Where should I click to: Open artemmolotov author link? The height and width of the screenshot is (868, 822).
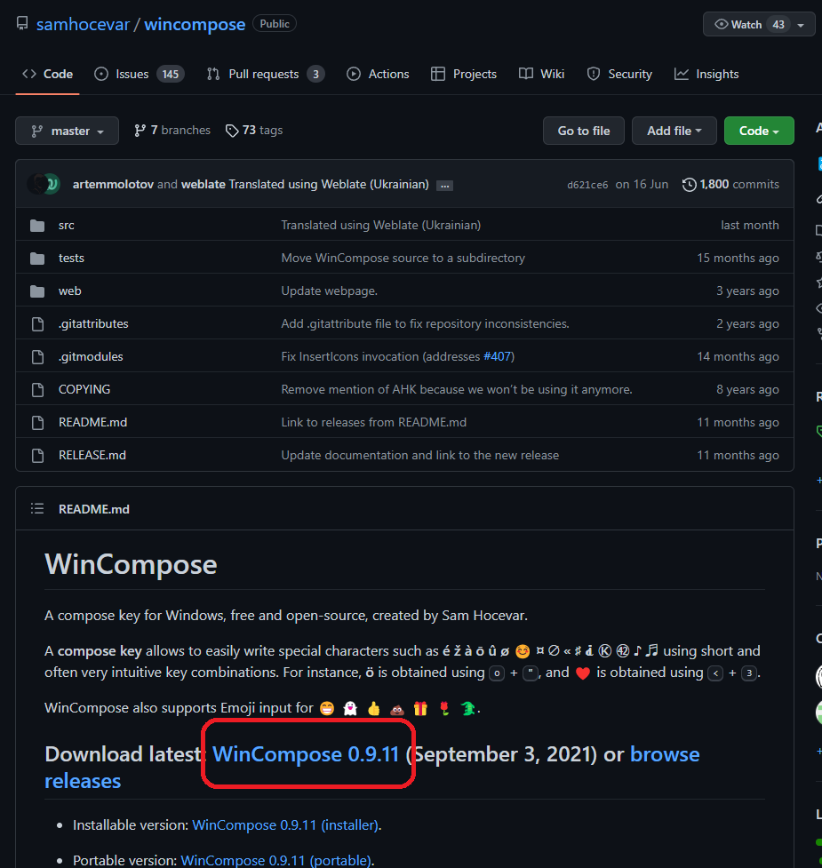[113, 184]
